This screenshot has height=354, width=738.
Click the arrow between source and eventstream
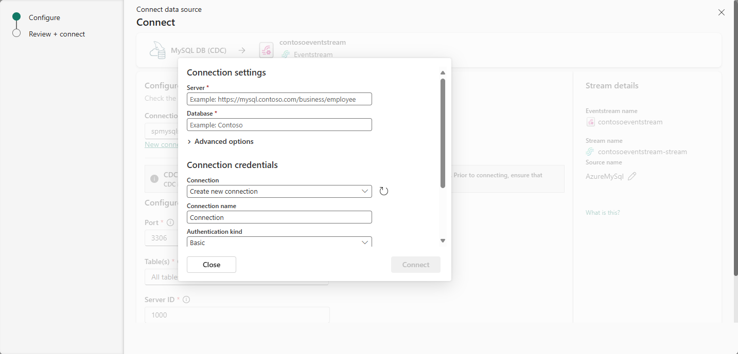(x=242, y=50)
